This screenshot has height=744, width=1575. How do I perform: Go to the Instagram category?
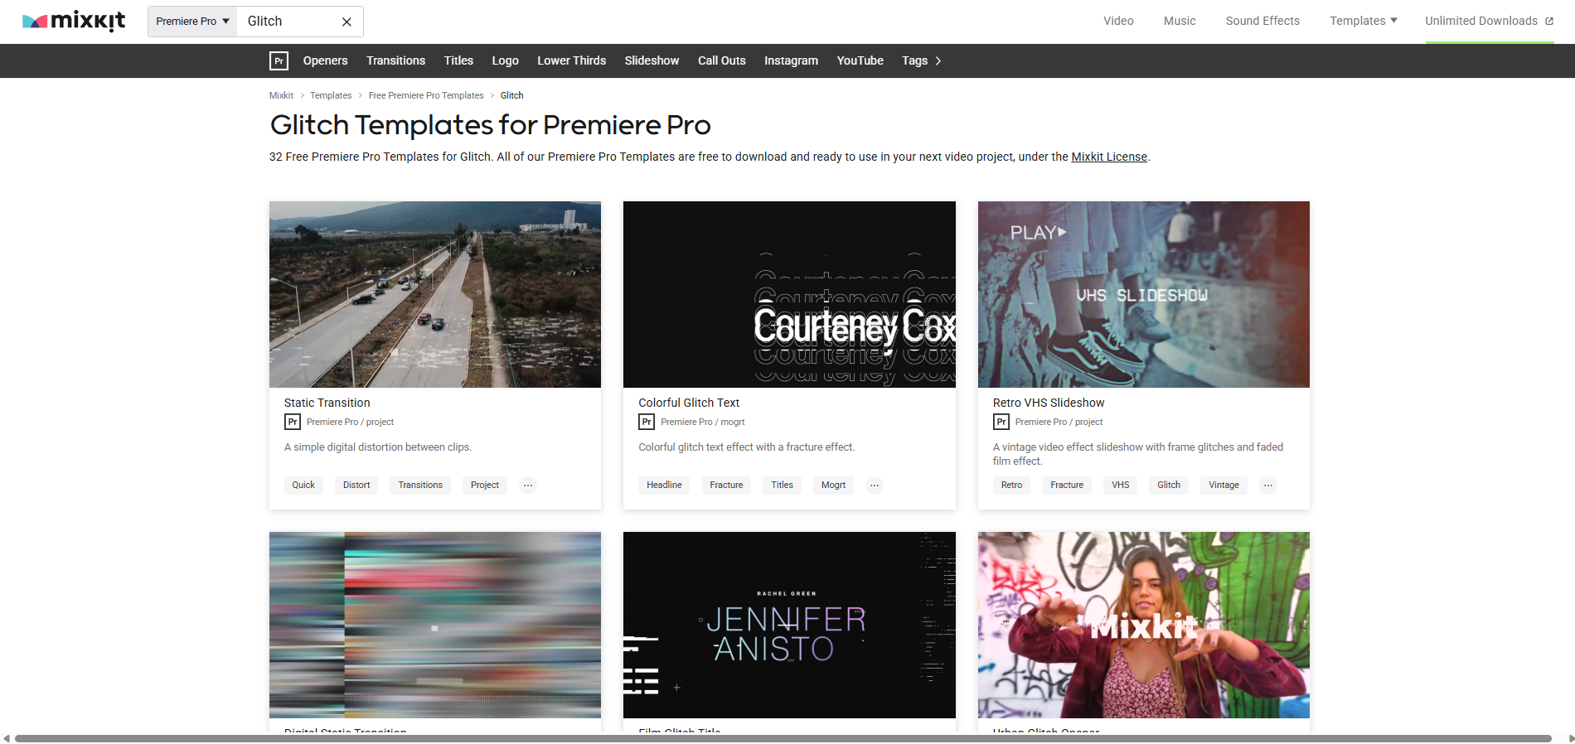point(792,60)
